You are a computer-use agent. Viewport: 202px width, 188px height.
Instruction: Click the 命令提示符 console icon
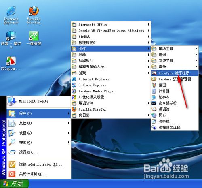coord(154,103)
